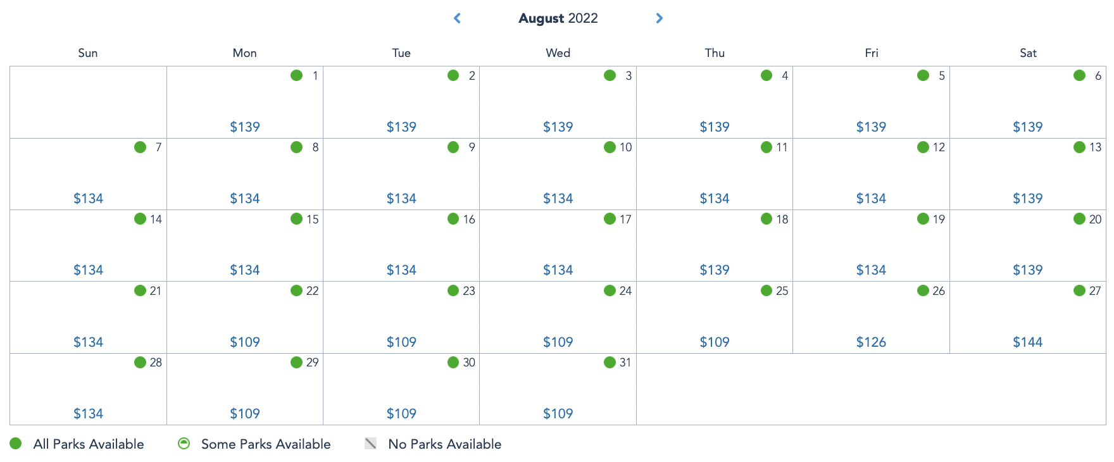Click the August 2022 month heading

click(x=558, y=18)
